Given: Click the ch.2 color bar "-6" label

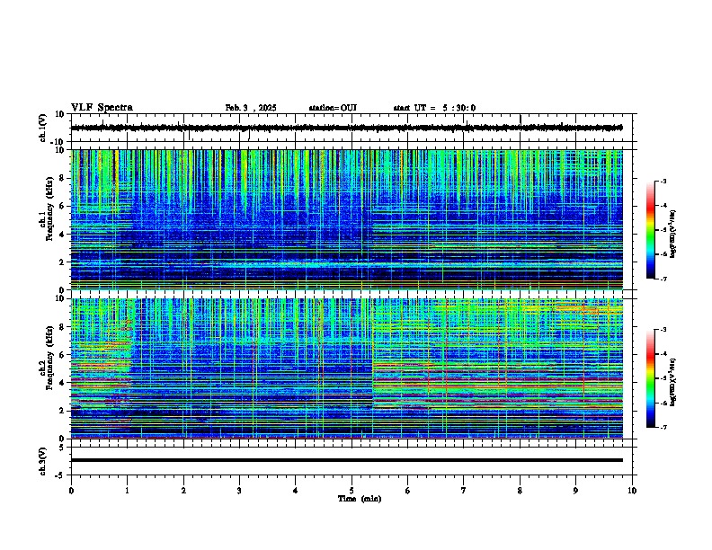Looking at the screenshot, I should pyautogui.click(x=663, y=403).
